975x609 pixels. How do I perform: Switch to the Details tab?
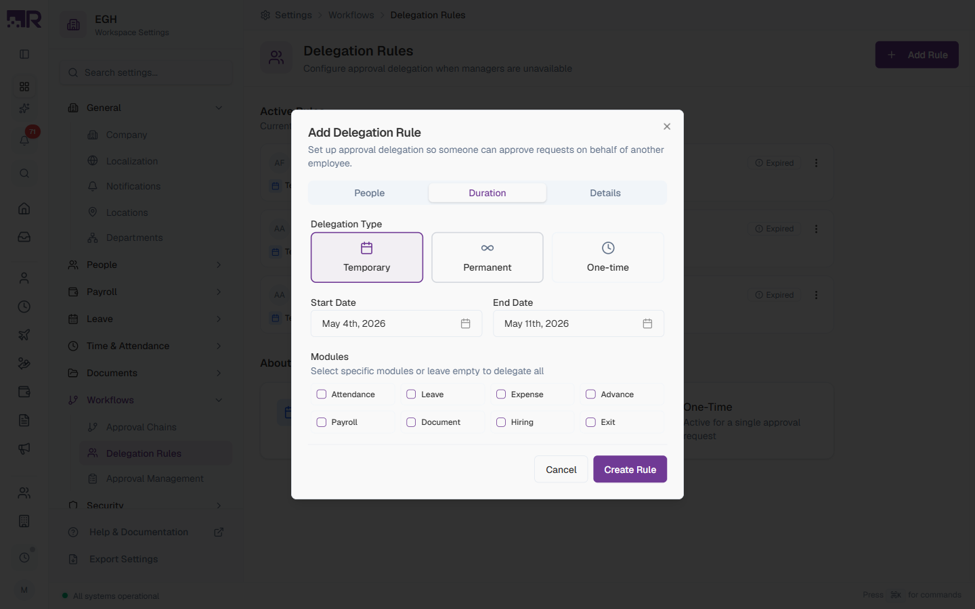coord(605,193)
